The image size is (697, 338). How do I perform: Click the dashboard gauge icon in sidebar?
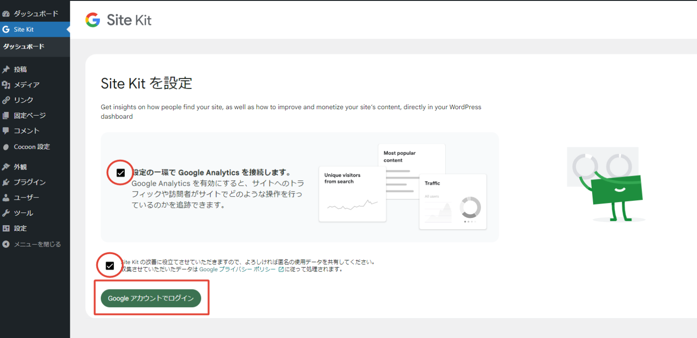(6, 14)
